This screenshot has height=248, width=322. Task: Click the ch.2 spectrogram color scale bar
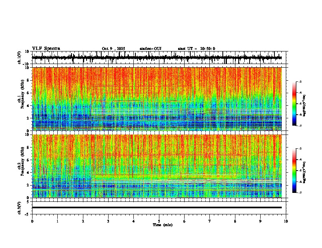(x=294, y=171)
